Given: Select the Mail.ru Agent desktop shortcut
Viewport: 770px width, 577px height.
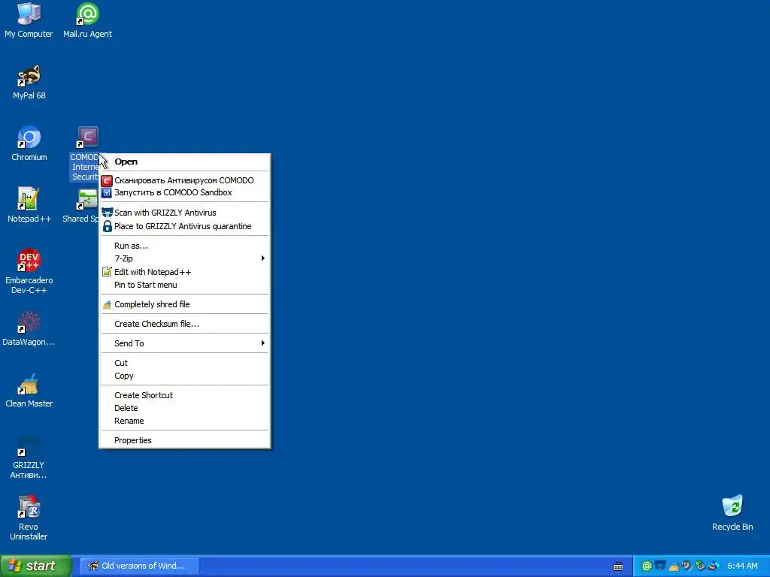Looking at the screenshot, I should coord(87,20).
